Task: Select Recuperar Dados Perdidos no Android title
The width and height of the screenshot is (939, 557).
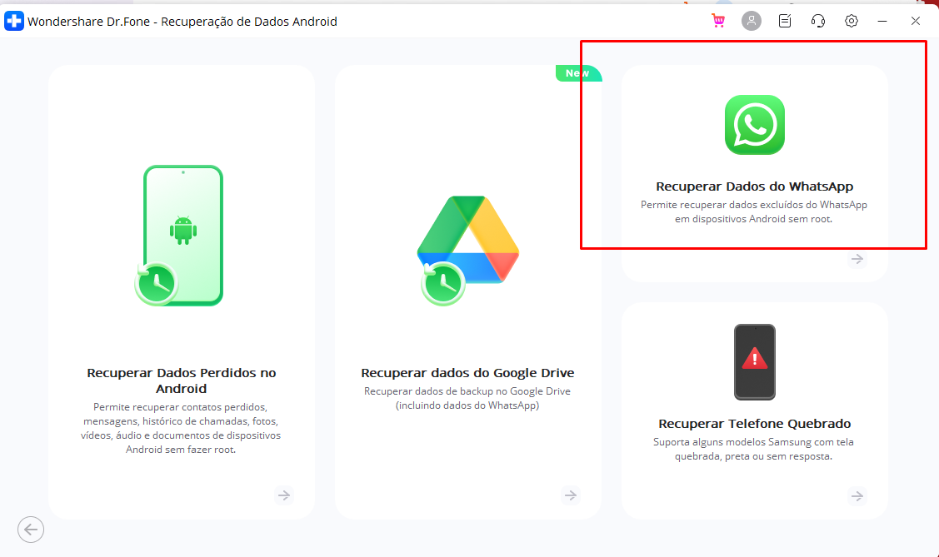Action: [x=182, y=380]
